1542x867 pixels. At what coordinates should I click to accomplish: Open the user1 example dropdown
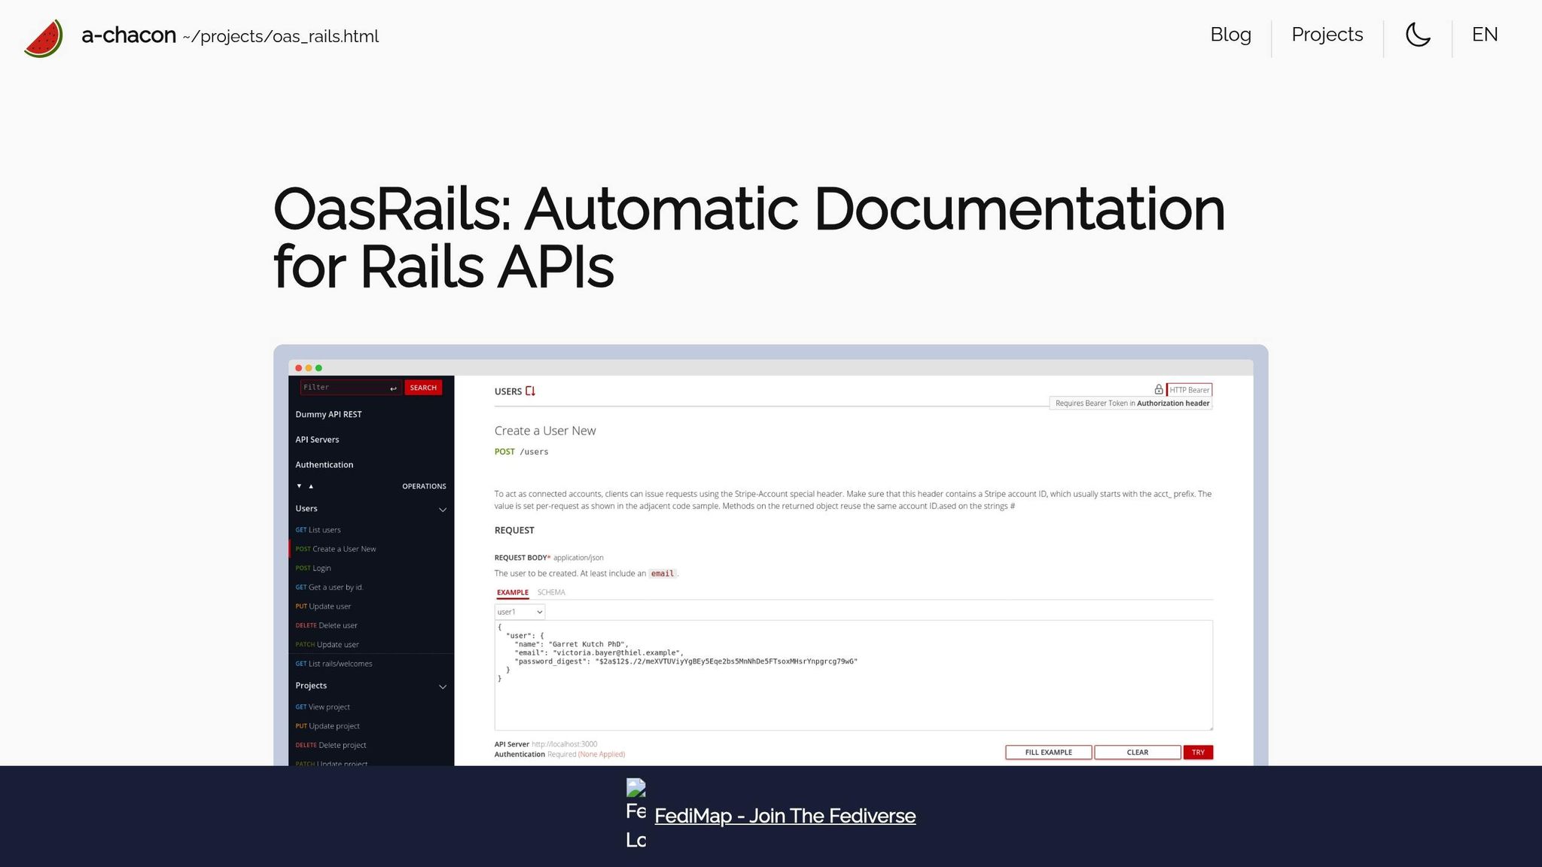pos(520,612)
